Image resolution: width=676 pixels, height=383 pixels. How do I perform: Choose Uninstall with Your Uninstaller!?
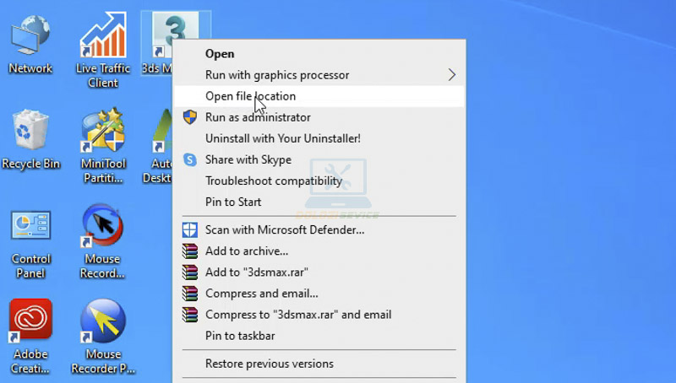282,138
